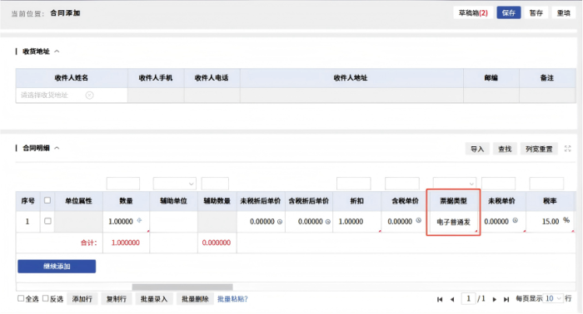Image resolution: width=583 pixels, height=314 pixels.
Task: Click the 折扣 value 1.00000 cell
Action: 357,222
